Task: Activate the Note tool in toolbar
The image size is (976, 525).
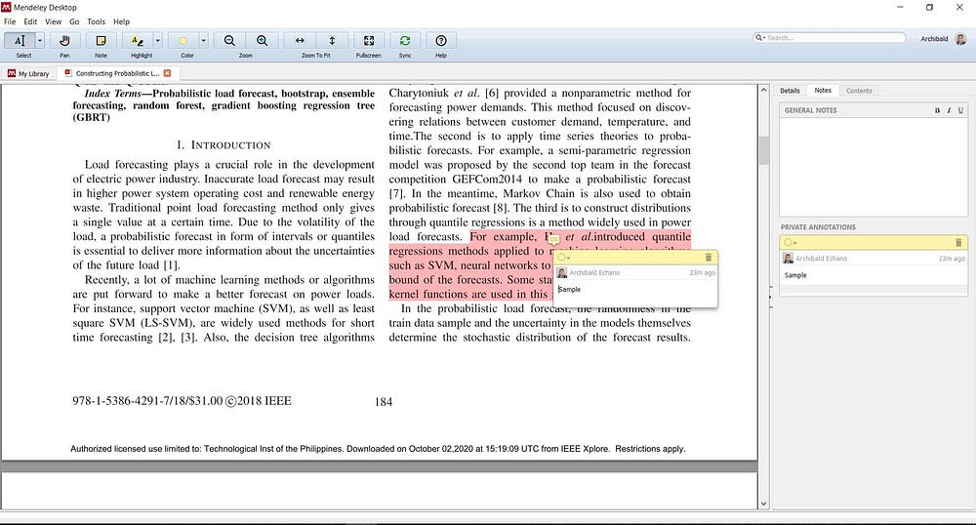Action: [101, 41]
